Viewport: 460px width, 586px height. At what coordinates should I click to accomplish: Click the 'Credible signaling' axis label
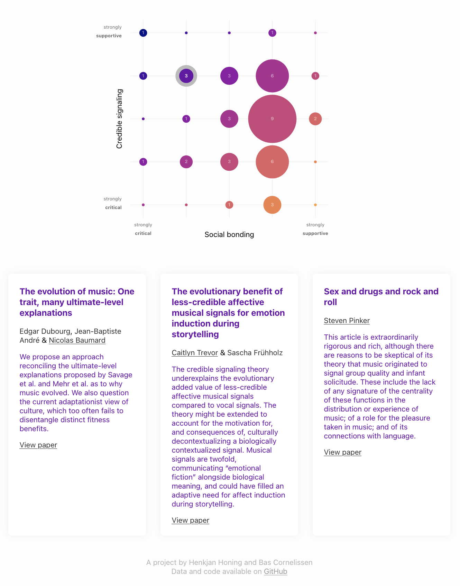[119, 119]
